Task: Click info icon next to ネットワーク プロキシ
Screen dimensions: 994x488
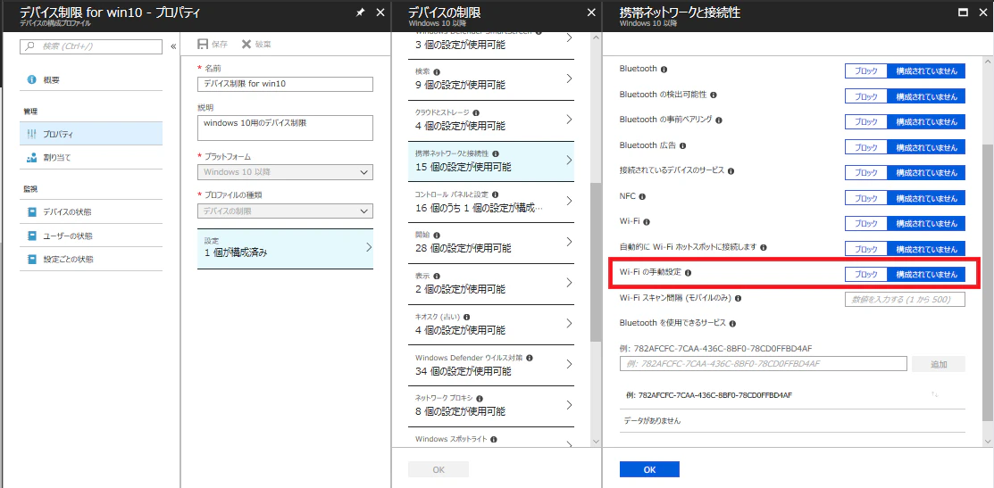Action: click(x=480, y=399)
